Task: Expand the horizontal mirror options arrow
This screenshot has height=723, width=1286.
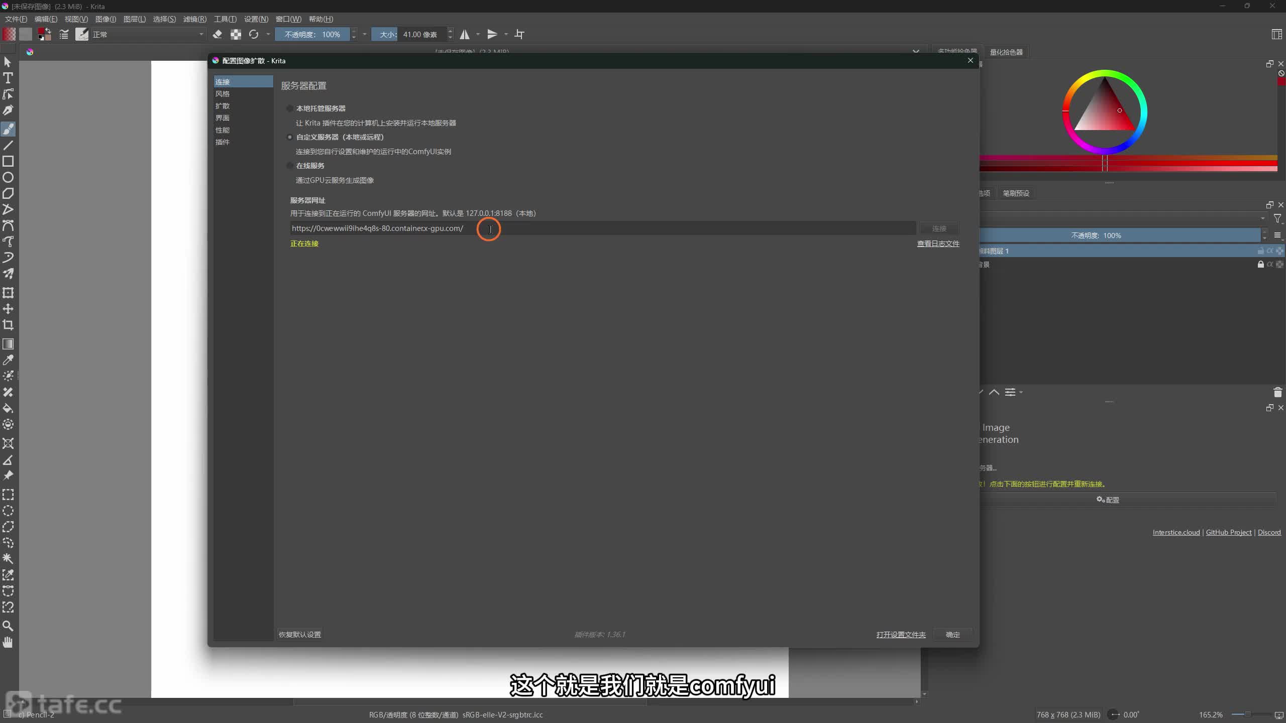Action: [x=478, y=34]
